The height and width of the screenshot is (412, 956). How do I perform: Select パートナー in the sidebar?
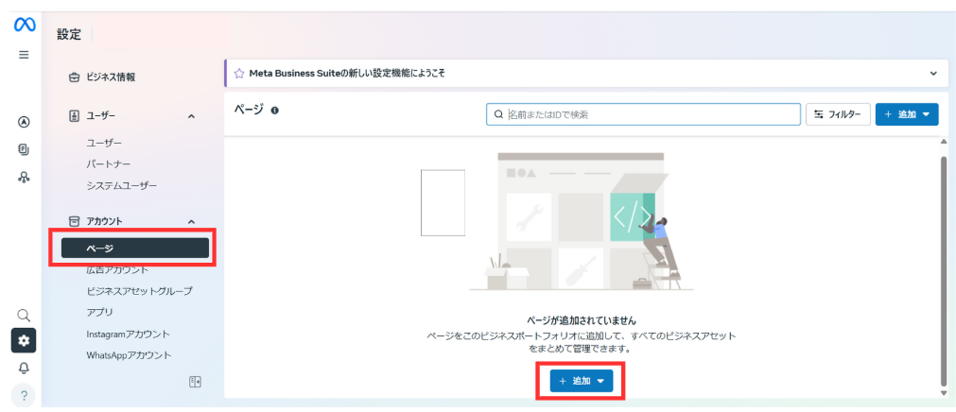[109, 164]
